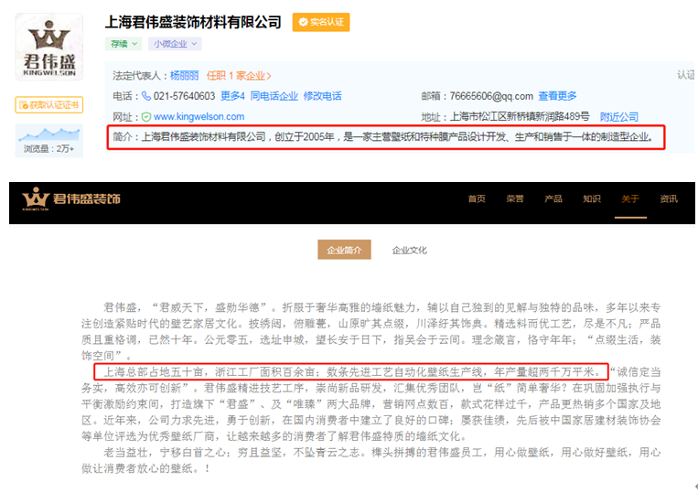Screen dimensions: 698x493
Task: Open the 资讯 nav item
Action: pos(669,198)
